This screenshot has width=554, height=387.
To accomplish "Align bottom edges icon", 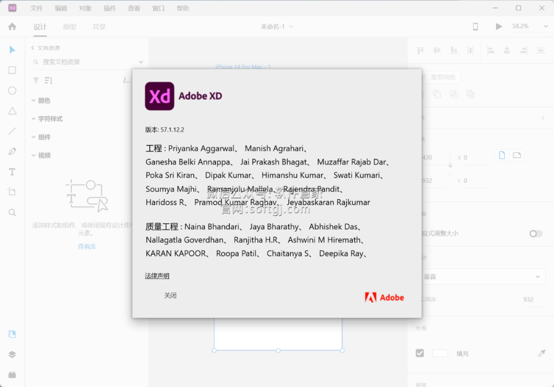I will (454, 50).
